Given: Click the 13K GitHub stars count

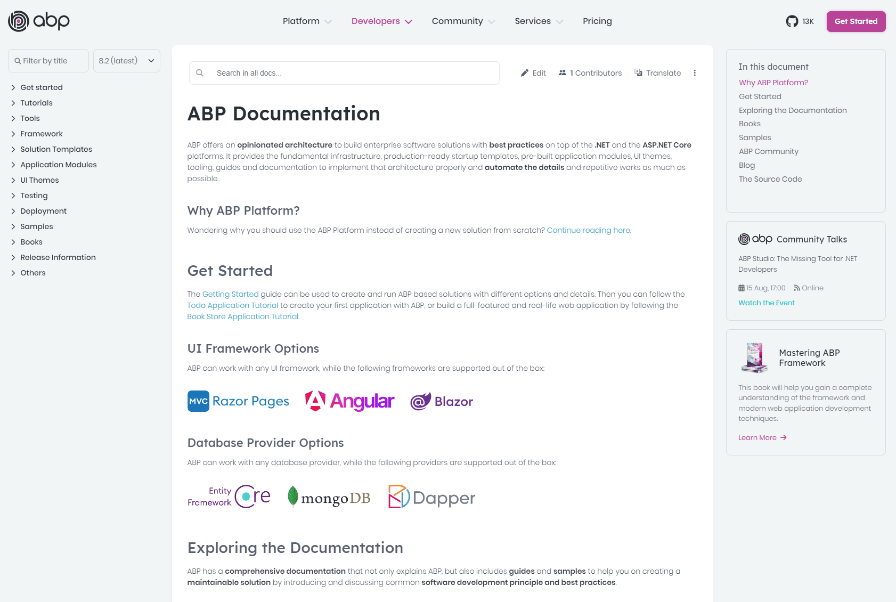Looking at the screenshot, I should tap(808, 21).
